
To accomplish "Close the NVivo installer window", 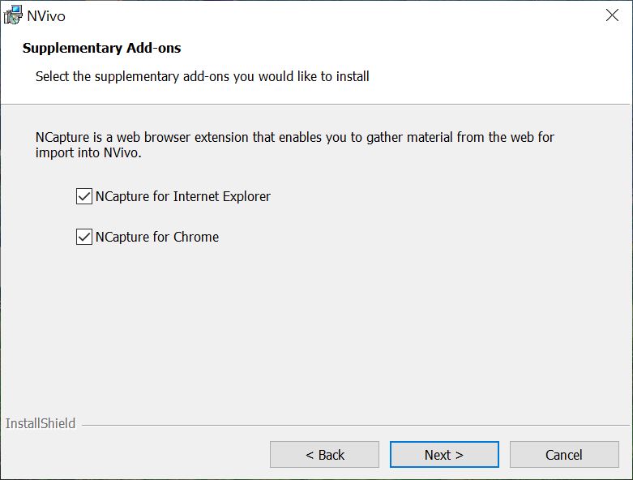I will click(612, 15).
